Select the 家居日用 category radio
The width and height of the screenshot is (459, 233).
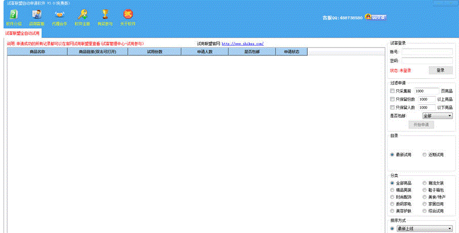(425, 204)
